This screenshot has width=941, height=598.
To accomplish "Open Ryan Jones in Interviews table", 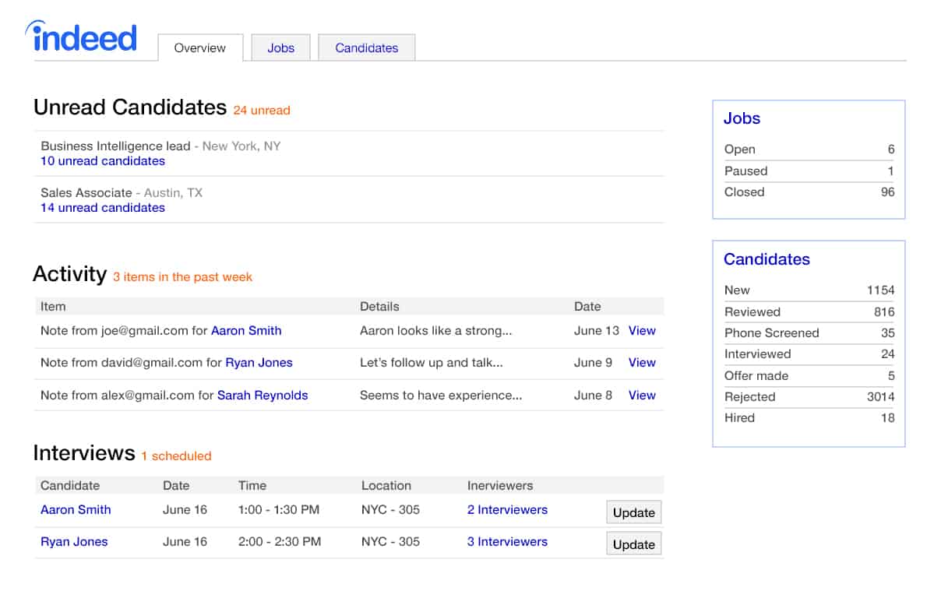I will tap(74, 542).
